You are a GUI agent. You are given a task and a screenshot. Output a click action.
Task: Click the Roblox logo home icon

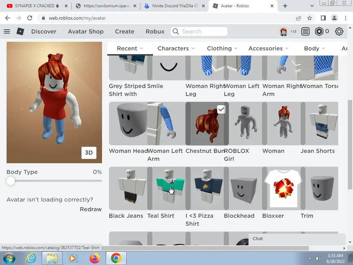click(20, 31)
